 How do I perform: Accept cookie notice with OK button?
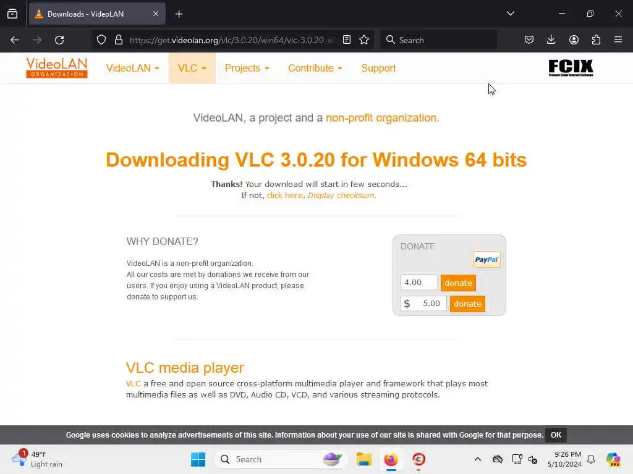(556, 435)
